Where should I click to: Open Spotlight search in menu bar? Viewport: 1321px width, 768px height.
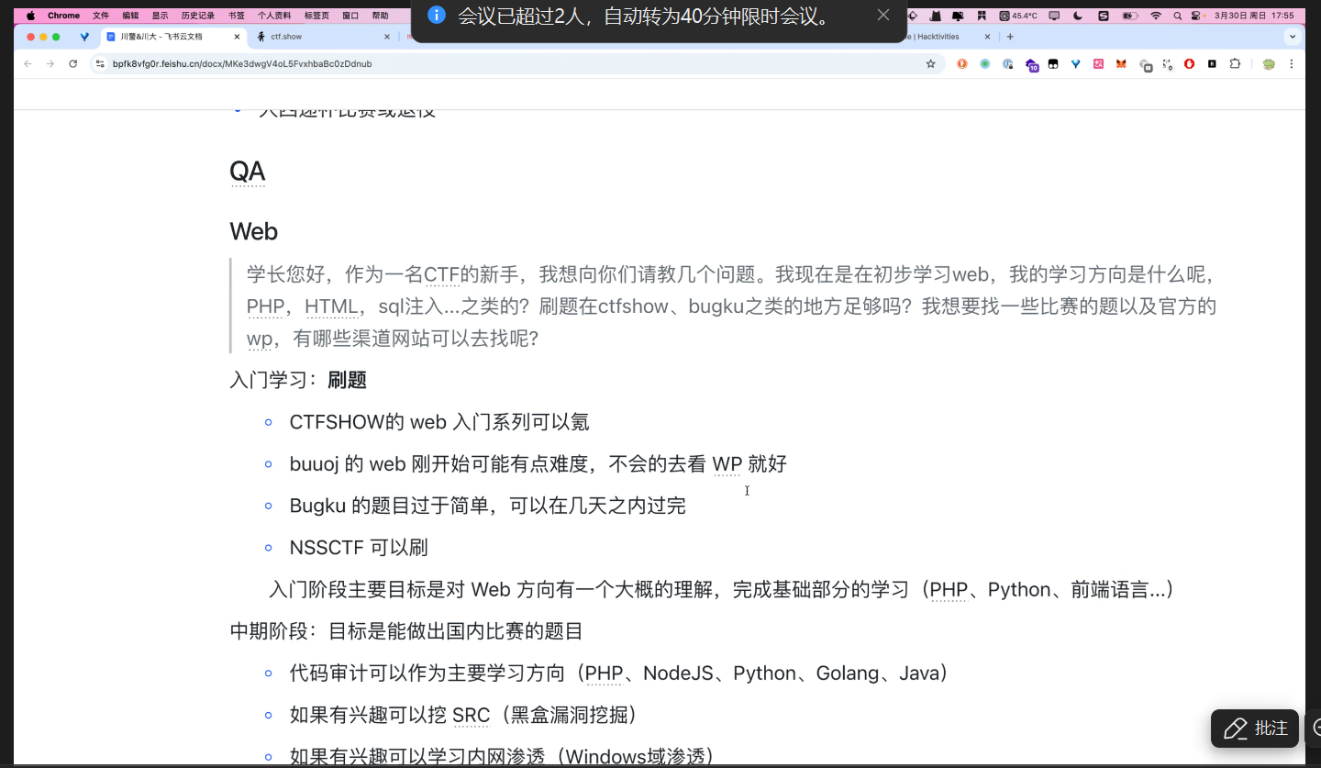1178,16
